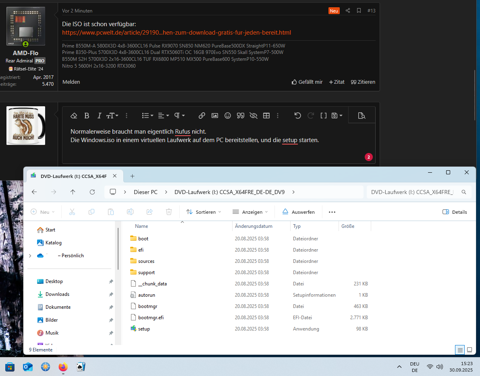This screenshot has width=480, height=376.
Task: Sort by Änderungsdatum column header
Action: [254, 226]
